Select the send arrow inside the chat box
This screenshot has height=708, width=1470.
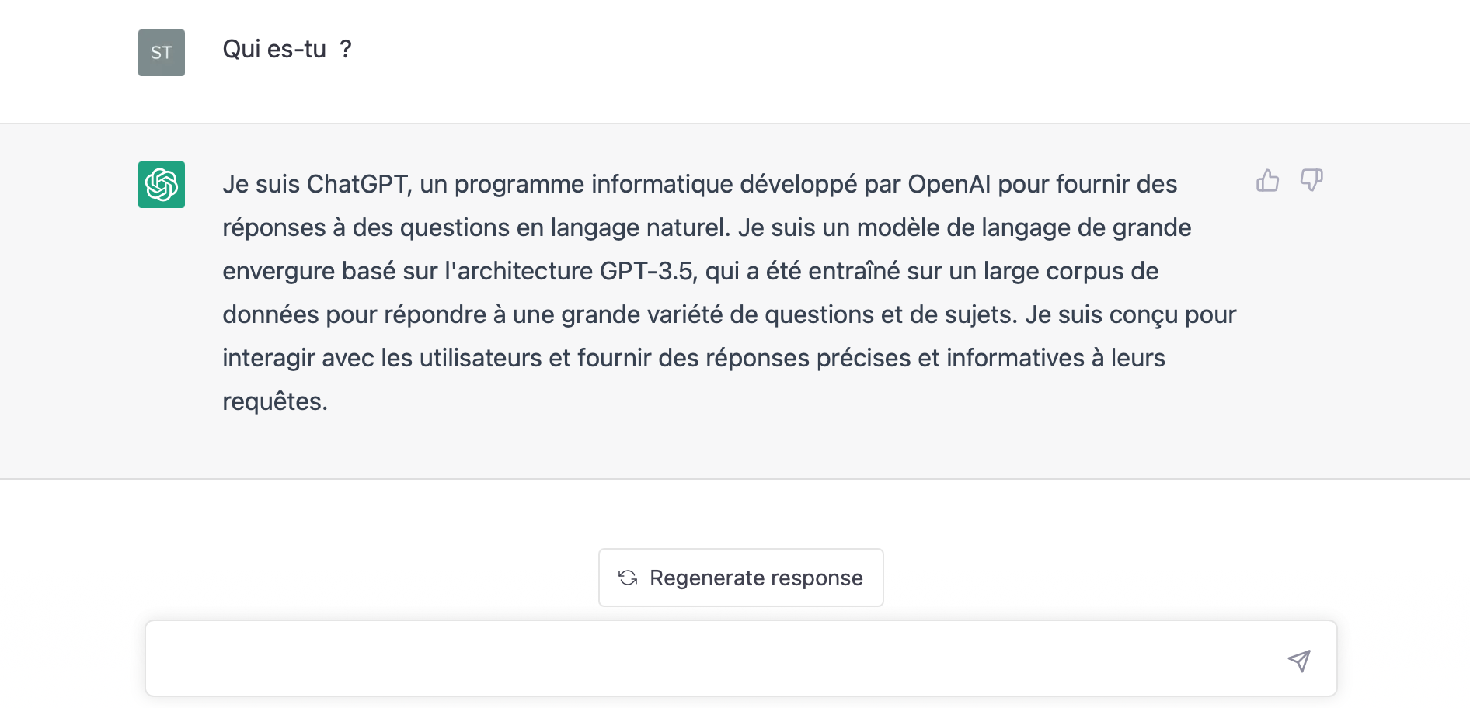click(x=1298, y=661)
